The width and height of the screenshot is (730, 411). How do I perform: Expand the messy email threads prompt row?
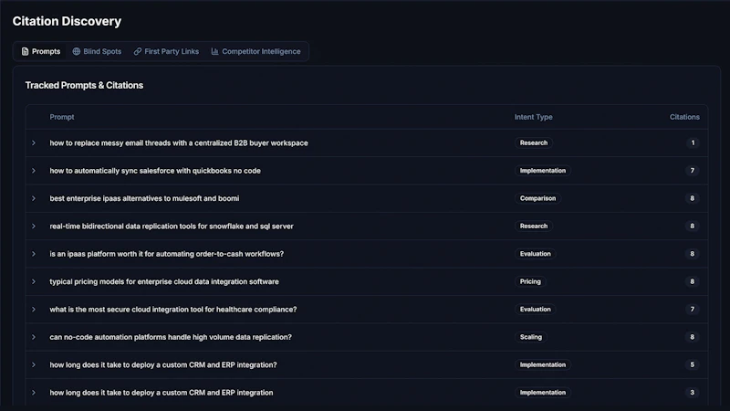tap(34, 143)
